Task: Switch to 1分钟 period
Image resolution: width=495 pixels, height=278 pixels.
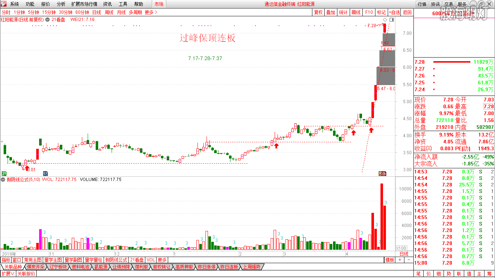Action: point(20,12)
